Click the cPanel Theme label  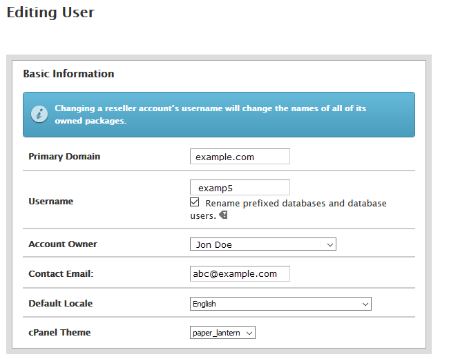(59, 333)
